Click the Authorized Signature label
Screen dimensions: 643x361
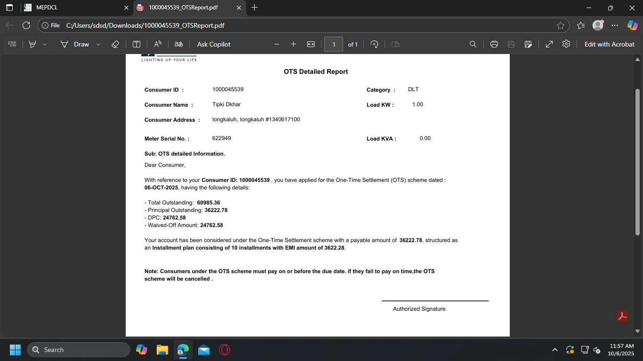point(419,309)
